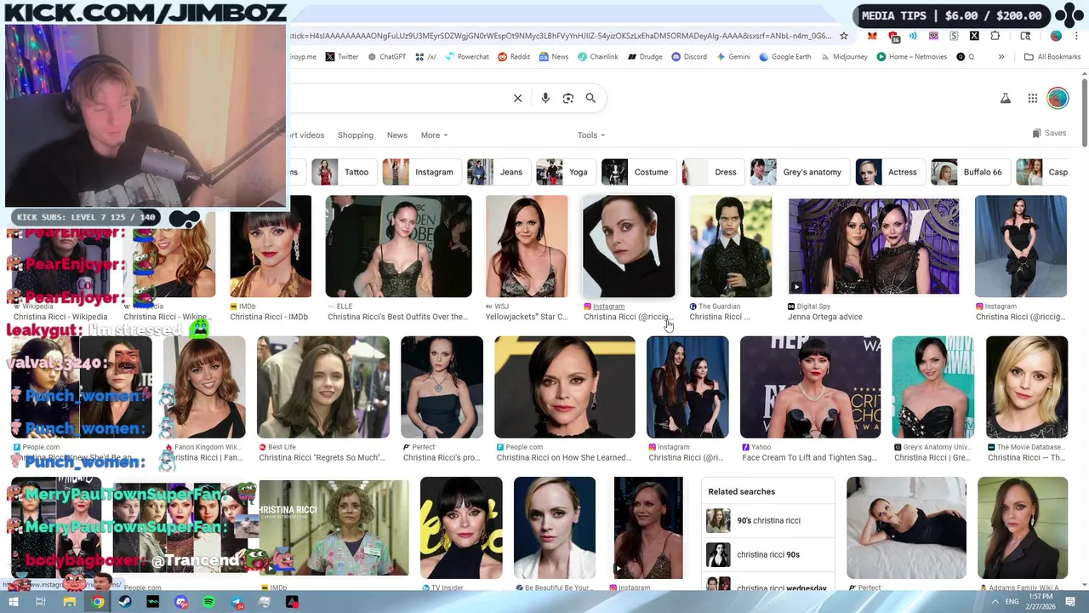Open Steam from the taskbar
The width and height of the screenshot is (1089, 613).
click(x=125, y=602)
